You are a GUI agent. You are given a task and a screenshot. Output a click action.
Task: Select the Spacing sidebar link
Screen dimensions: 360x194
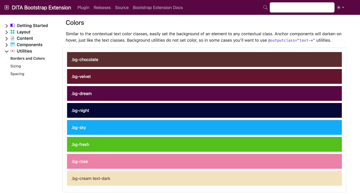coord(17,74)
